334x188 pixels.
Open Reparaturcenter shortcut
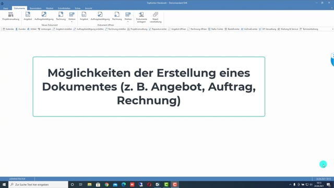[158, 29]
